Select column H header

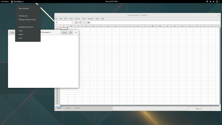point(116,26)
